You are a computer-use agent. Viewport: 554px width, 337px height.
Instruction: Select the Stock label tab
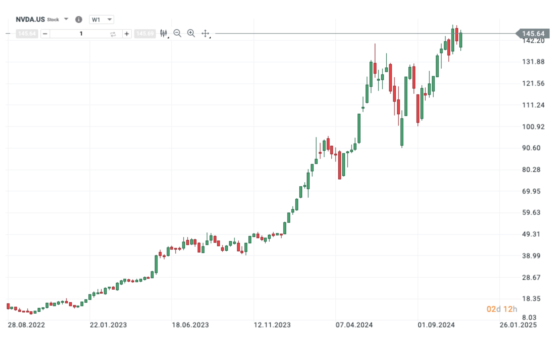click(x=53, y=20)
